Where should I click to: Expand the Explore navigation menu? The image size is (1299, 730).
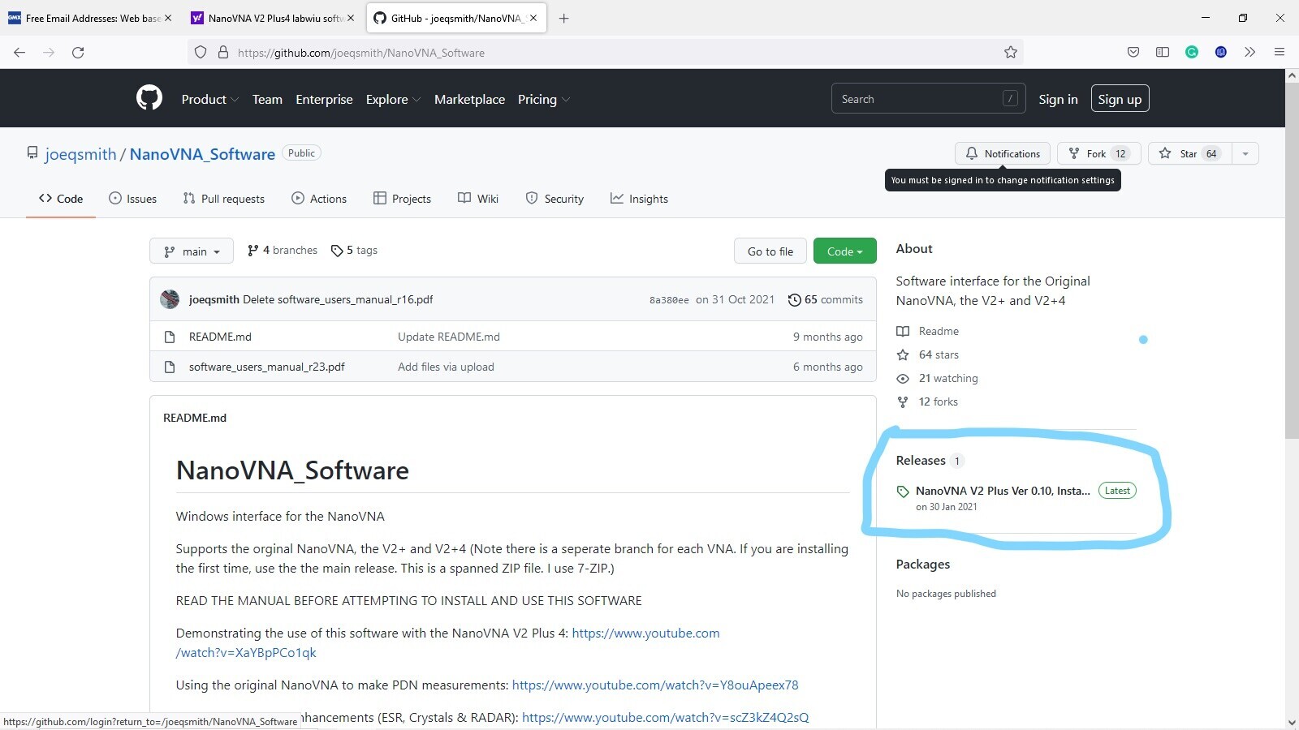point(393,99)
